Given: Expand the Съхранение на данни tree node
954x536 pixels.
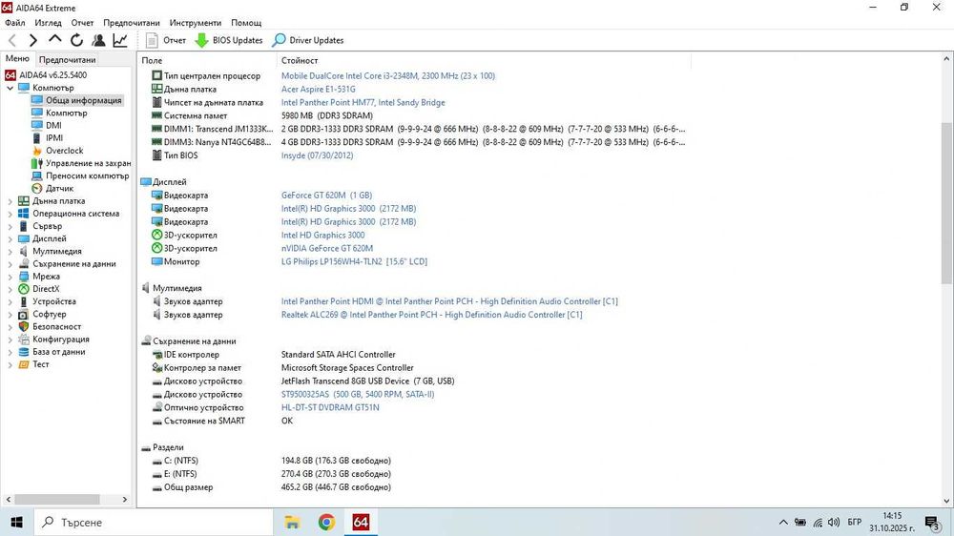Looking at the screenshot, I should (10, 264).
